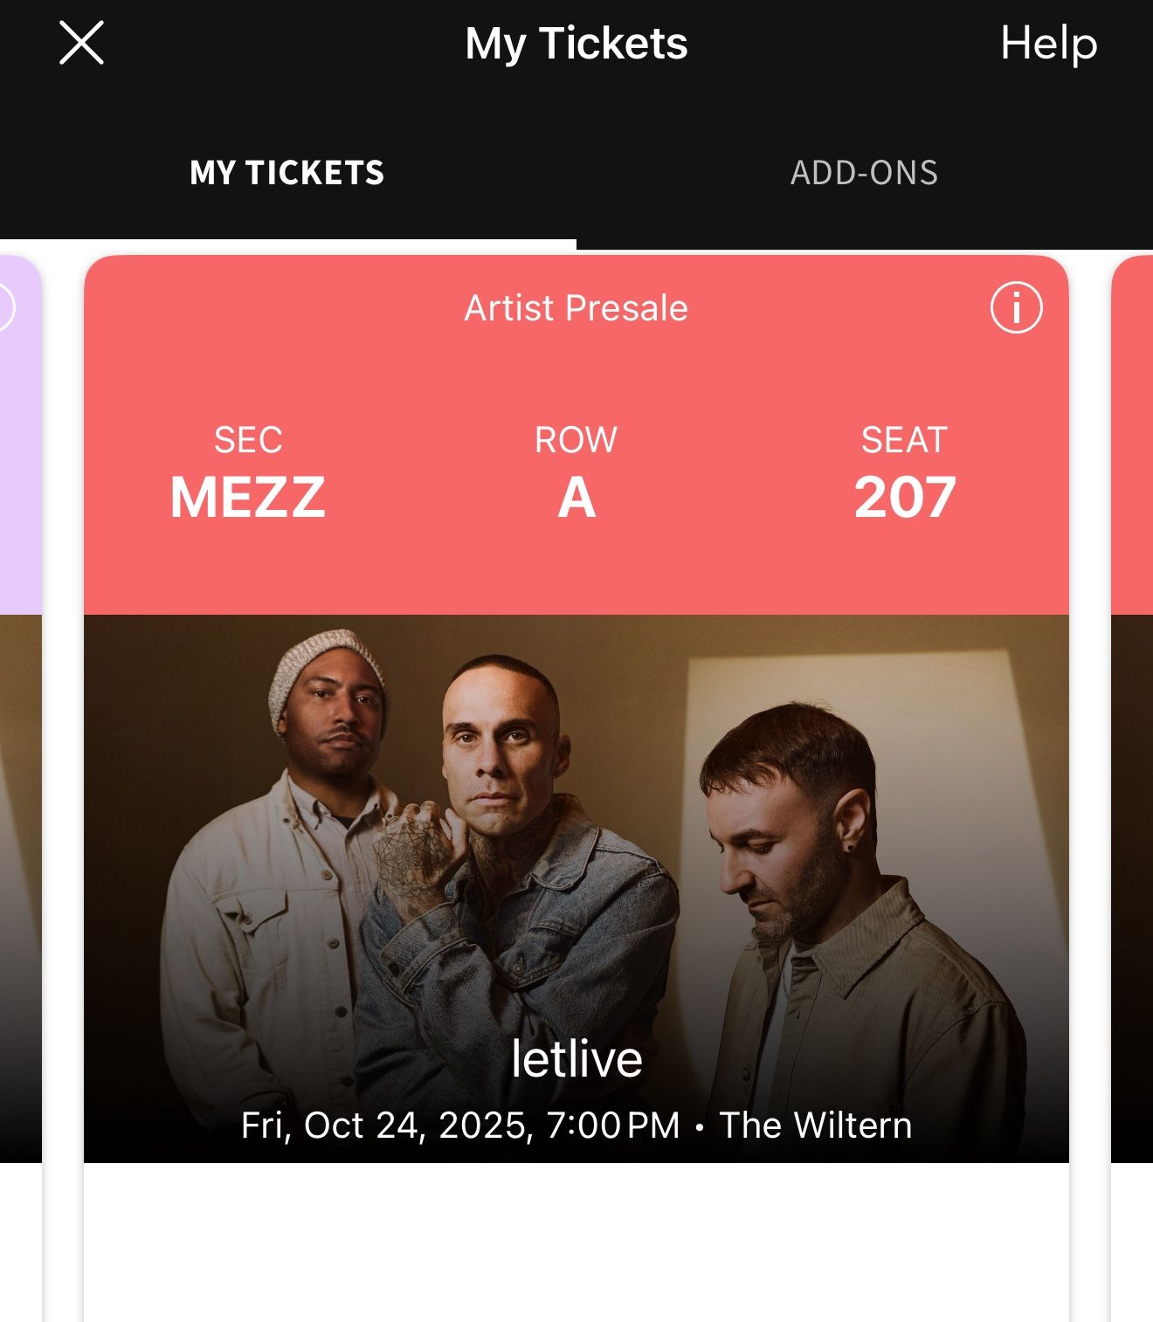This screenshot has height=1322, width=1153.
Task: Tap the letlive band photo
Action: click(576, 838)
